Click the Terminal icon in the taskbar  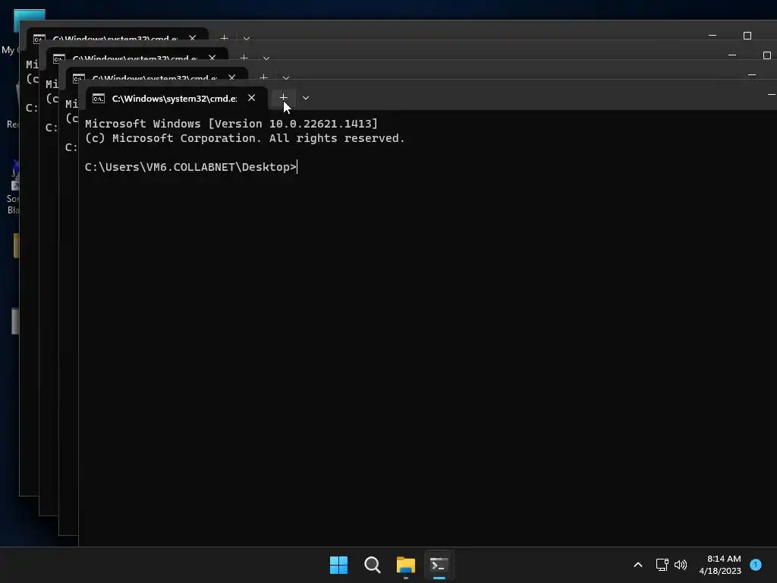click(x=439, y=565)
